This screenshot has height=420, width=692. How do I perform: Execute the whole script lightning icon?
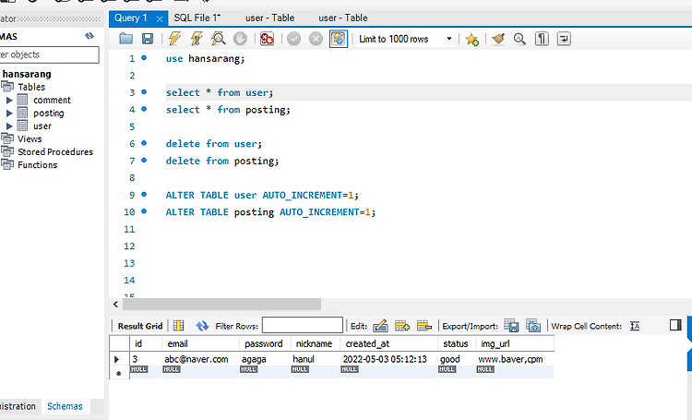174,39
